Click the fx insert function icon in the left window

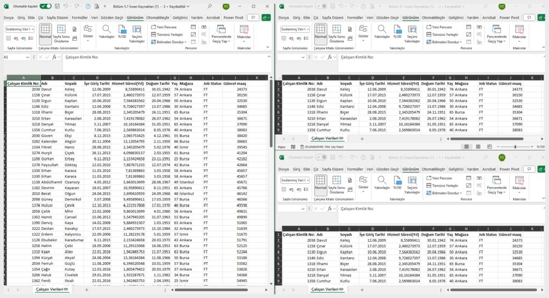(x=54, y=57)
